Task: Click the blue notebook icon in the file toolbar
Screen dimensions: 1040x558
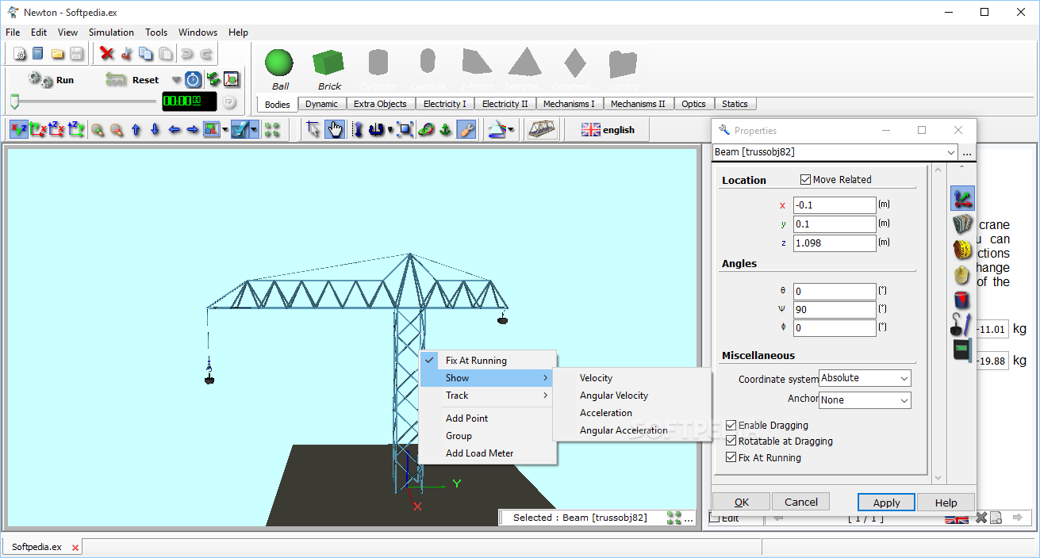Action: [x=38, y=54]
